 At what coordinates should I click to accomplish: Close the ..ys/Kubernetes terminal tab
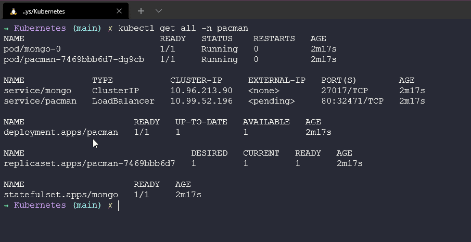point(119,11)
